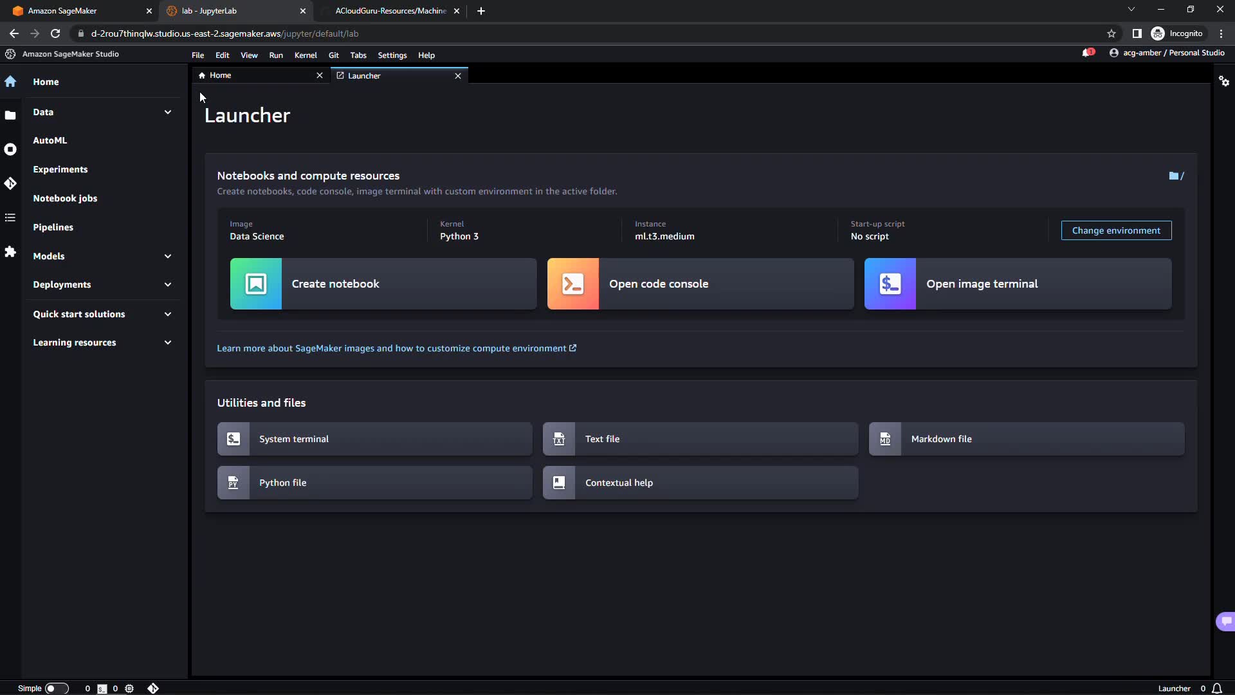Open the Git sidebar icon
The image size is (1235, 695).
click(x=10, y=183)
